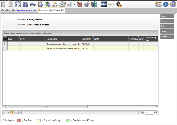Screen dimensions: 177x125
Task: Go to the first page button
Action: click(5, 113)
